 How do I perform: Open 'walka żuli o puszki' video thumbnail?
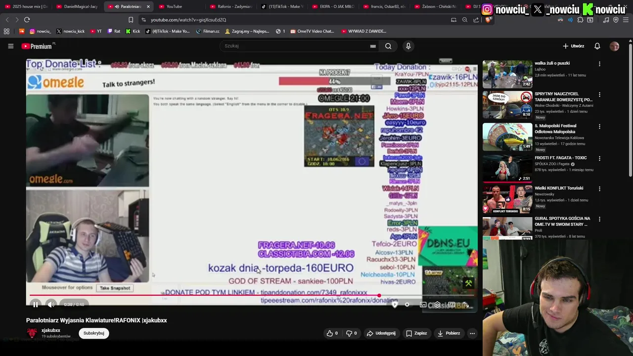point(507,74)
